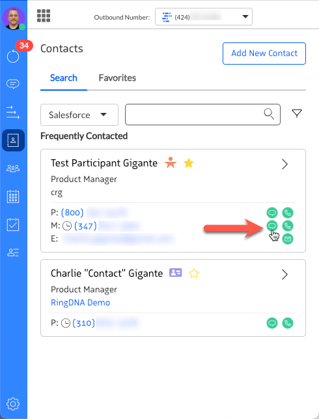Call Test Participant's (800) phone number
The image size is (319, 419).
click(x=288, y=213)
